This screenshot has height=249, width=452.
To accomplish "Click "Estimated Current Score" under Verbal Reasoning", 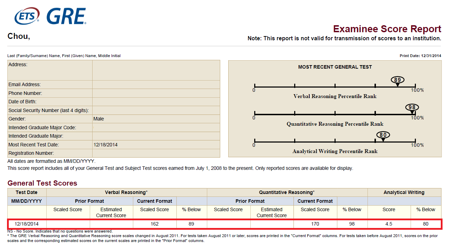I will click(111, 213).
